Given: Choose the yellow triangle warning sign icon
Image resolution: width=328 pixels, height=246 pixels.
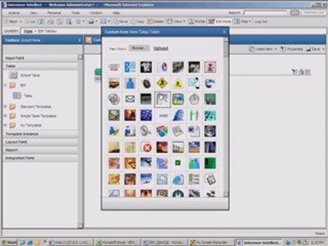Looking at the screenshot, I should (x=178, y=84).
